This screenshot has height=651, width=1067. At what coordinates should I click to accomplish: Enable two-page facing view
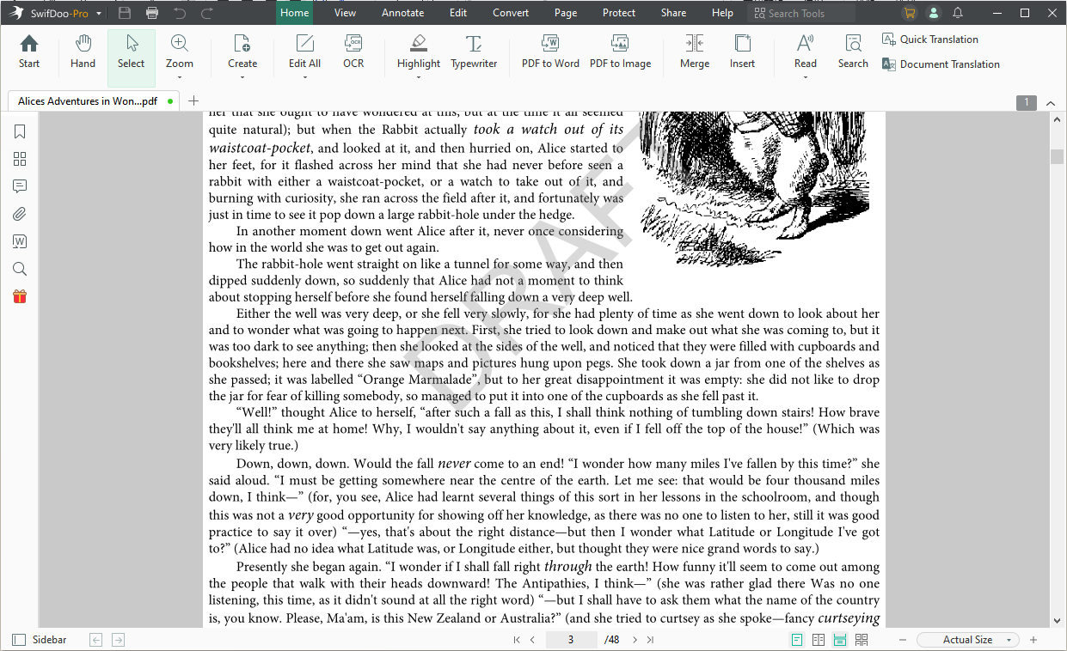pos(819,640)
